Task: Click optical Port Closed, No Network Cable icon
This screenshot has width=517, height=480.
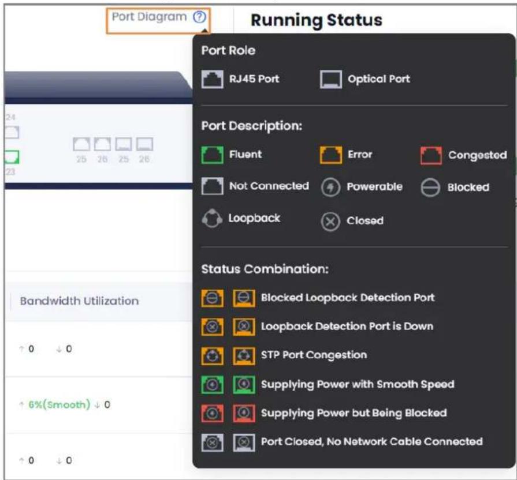Action: click(x=244, y=442)
